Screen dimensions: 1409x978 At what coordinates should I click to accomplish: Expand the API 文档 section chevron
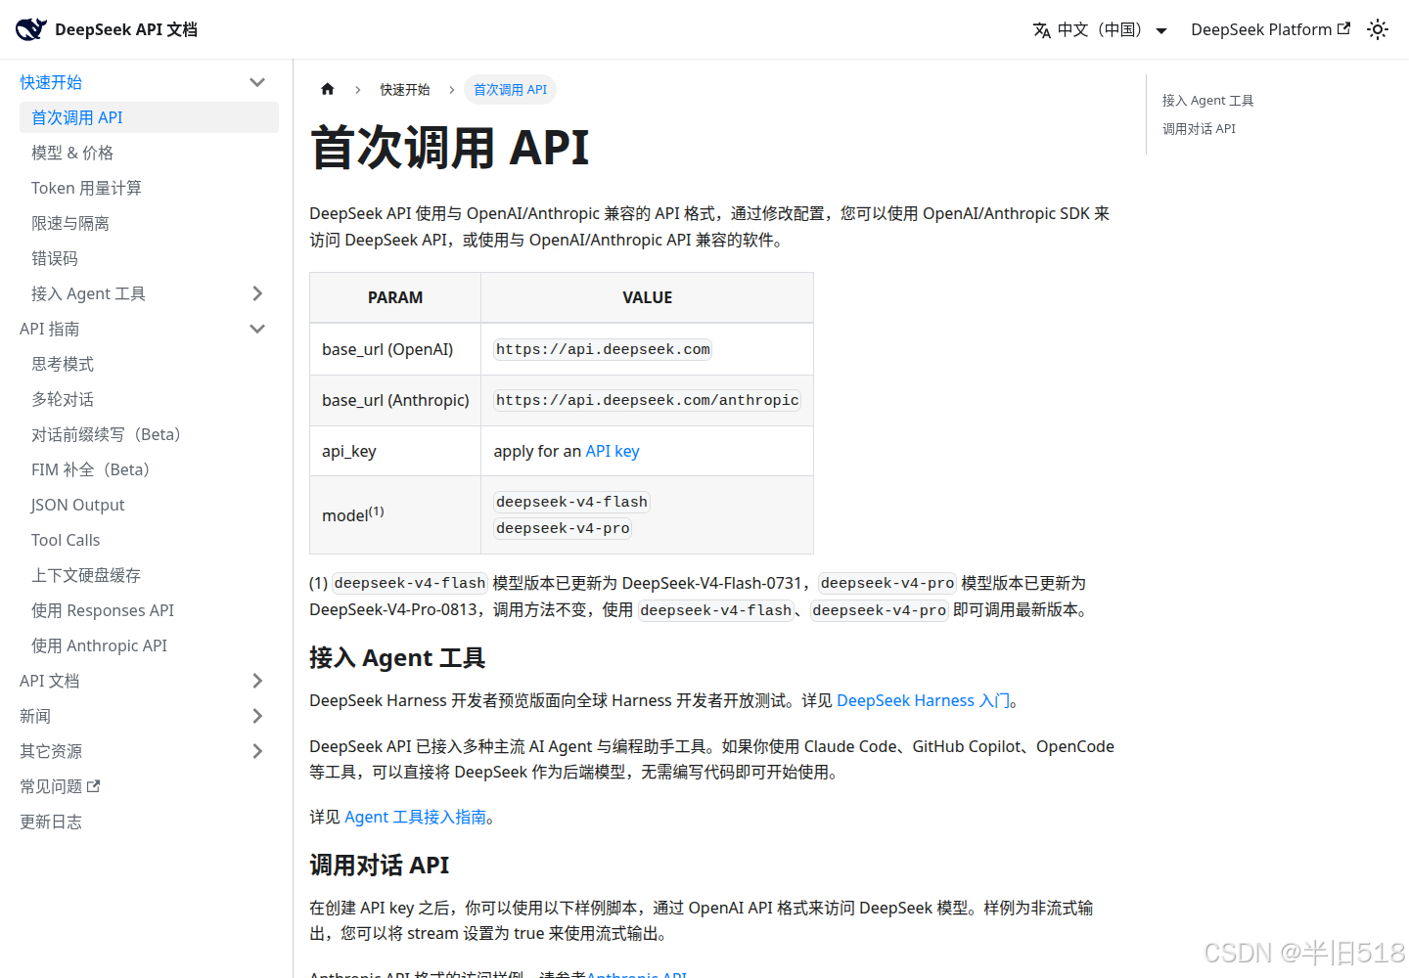(x=257, y=681)
